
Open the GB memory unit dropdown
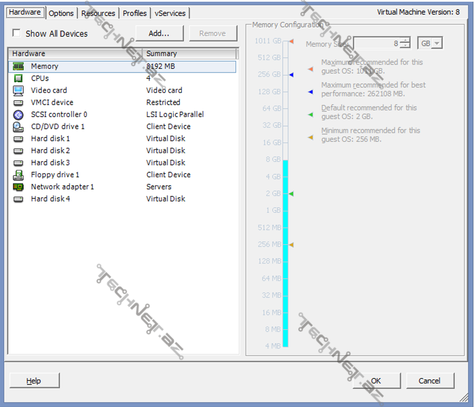pos(430,43)
